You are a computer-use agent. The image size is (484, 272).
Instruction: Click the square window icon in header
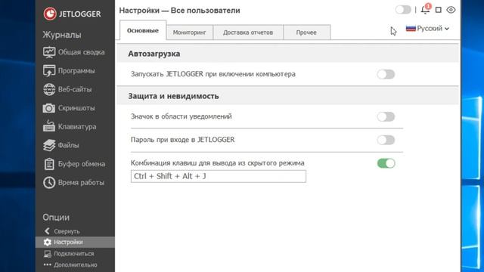click(439, 10)
